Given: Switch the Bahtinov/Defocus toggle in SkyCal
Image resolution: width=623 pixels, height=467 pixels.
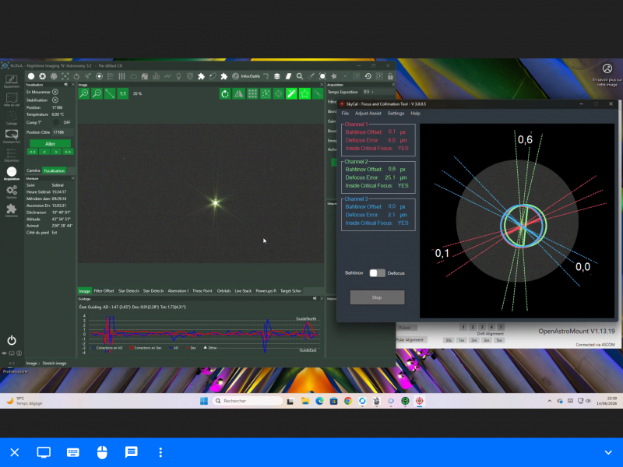Looking at the screenshot, I should click(x=377, y=273).
